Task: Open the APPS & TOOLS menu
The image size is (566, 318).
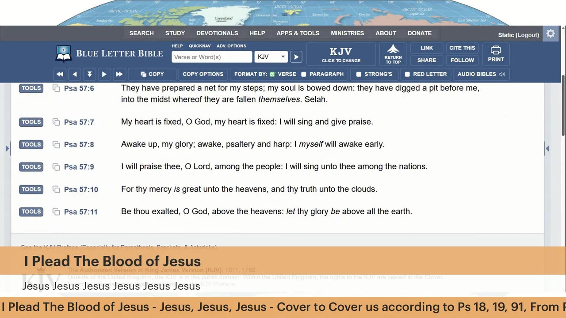Action: click(x=298, y=33)
